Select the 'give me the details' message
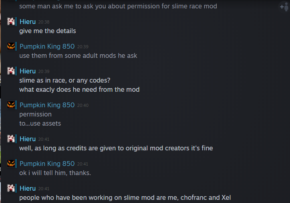Viewport: 290px width, 203px height. tap(48, 31)
